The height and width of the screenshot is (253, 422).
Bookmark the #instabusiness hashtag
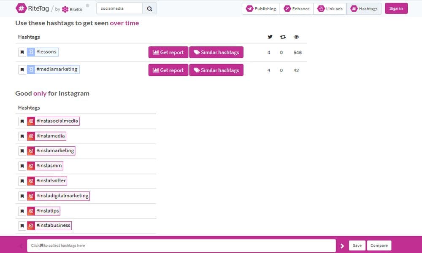tap(22, 226)
